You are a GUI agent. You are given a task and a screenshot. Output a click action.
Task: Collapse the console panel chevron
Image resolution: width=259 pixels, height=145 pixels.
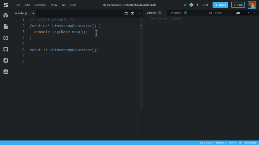point(254,13)
